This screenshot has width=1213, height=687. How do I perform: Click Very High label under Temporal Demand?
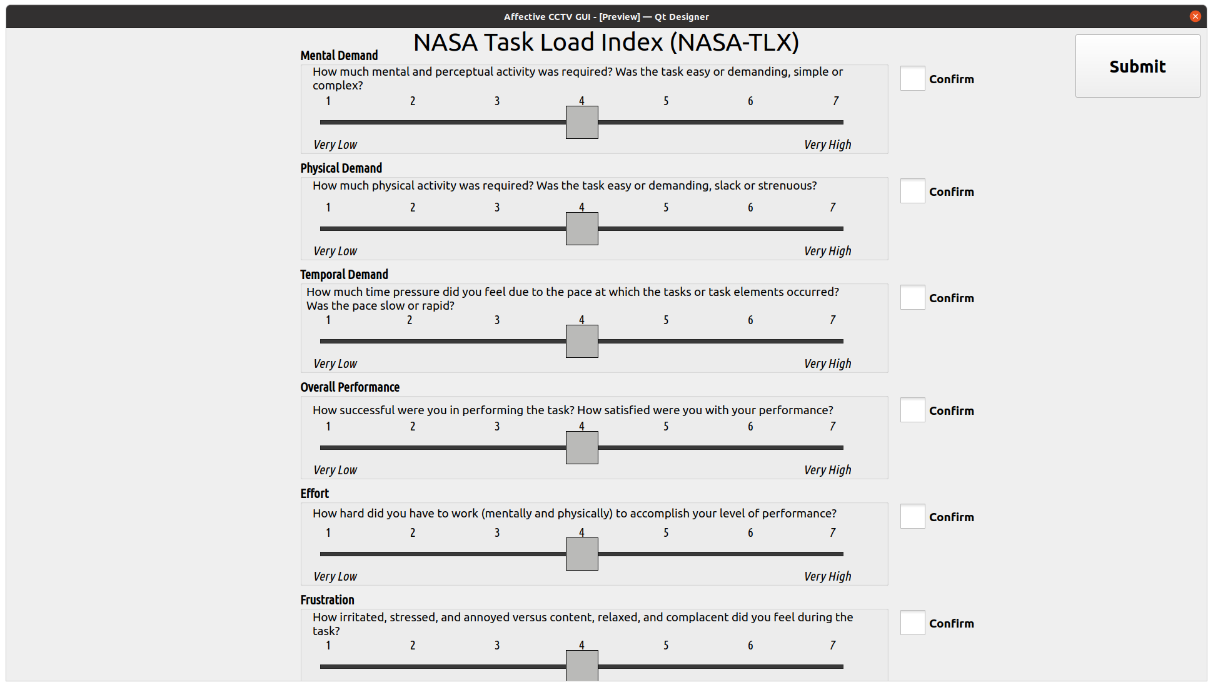click(x=828, y=364)
